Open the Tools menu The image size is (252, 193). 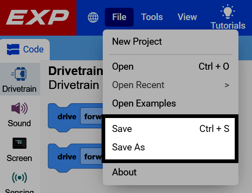[152, 17]
